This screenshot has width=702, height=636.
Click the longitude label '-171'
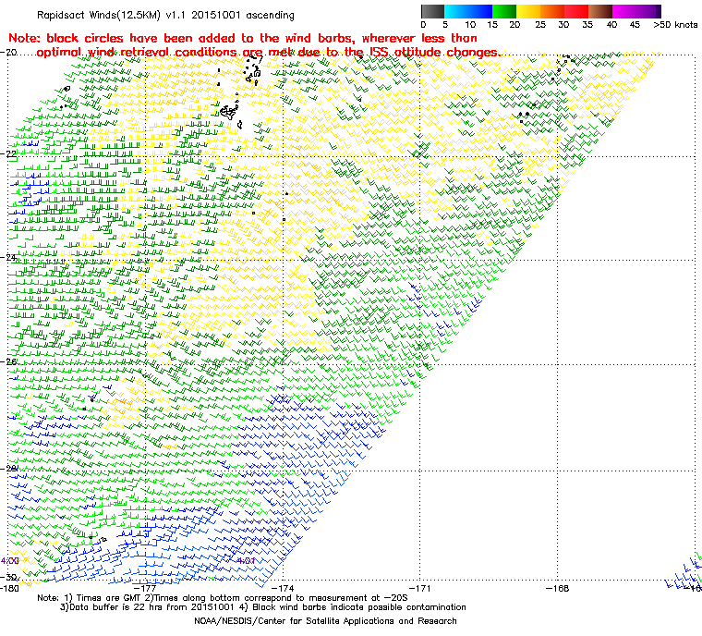coord(420,588)
